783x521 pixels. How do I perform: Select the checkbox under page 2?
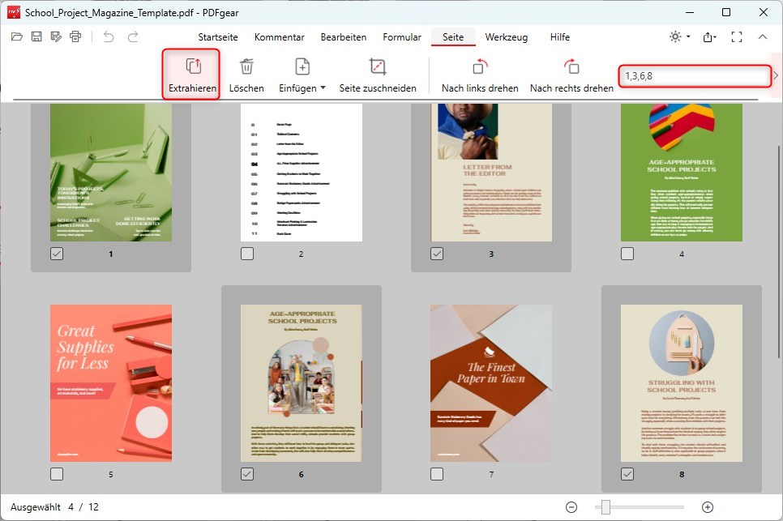click(246, 254)
